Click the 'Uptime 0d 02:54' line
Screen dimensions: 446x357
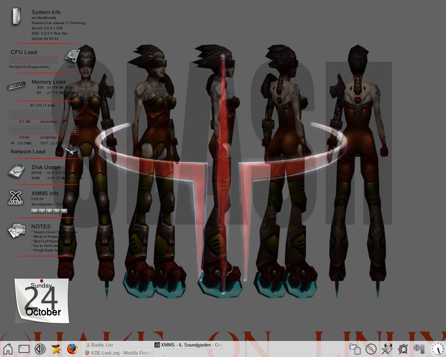(45, 38)
